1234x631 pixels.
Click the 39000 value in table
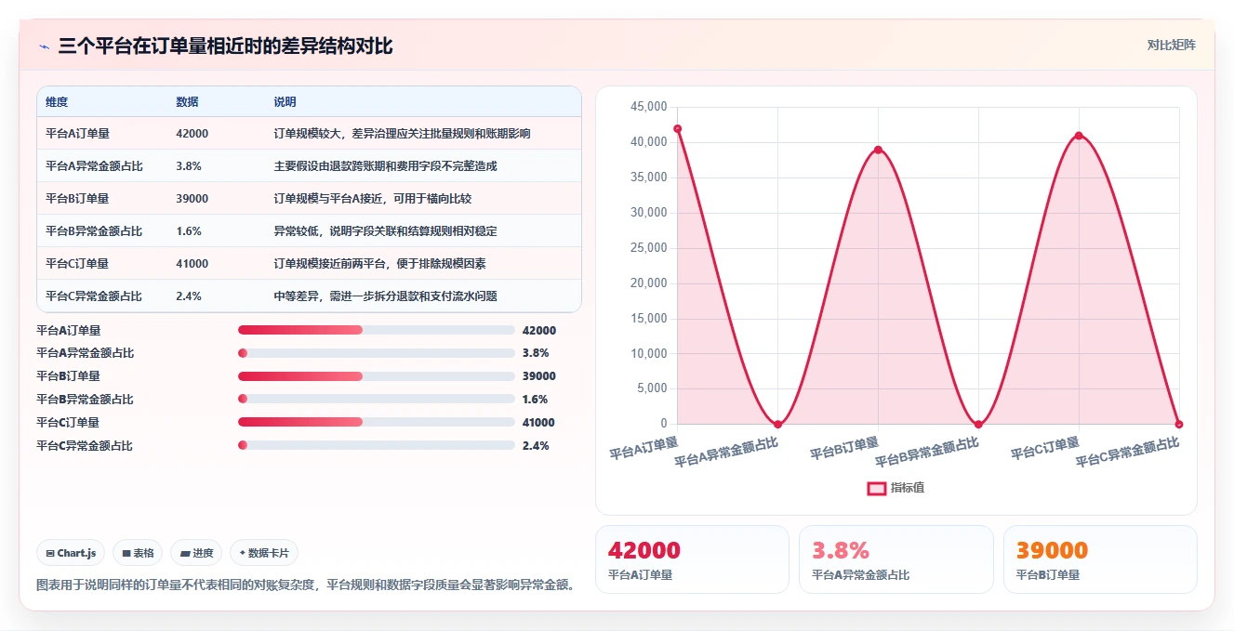tap(192, 199)
